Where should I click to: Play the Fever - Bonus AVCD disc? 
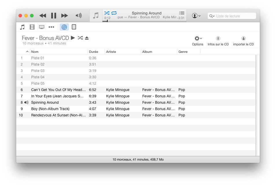(x=73, y=38)
